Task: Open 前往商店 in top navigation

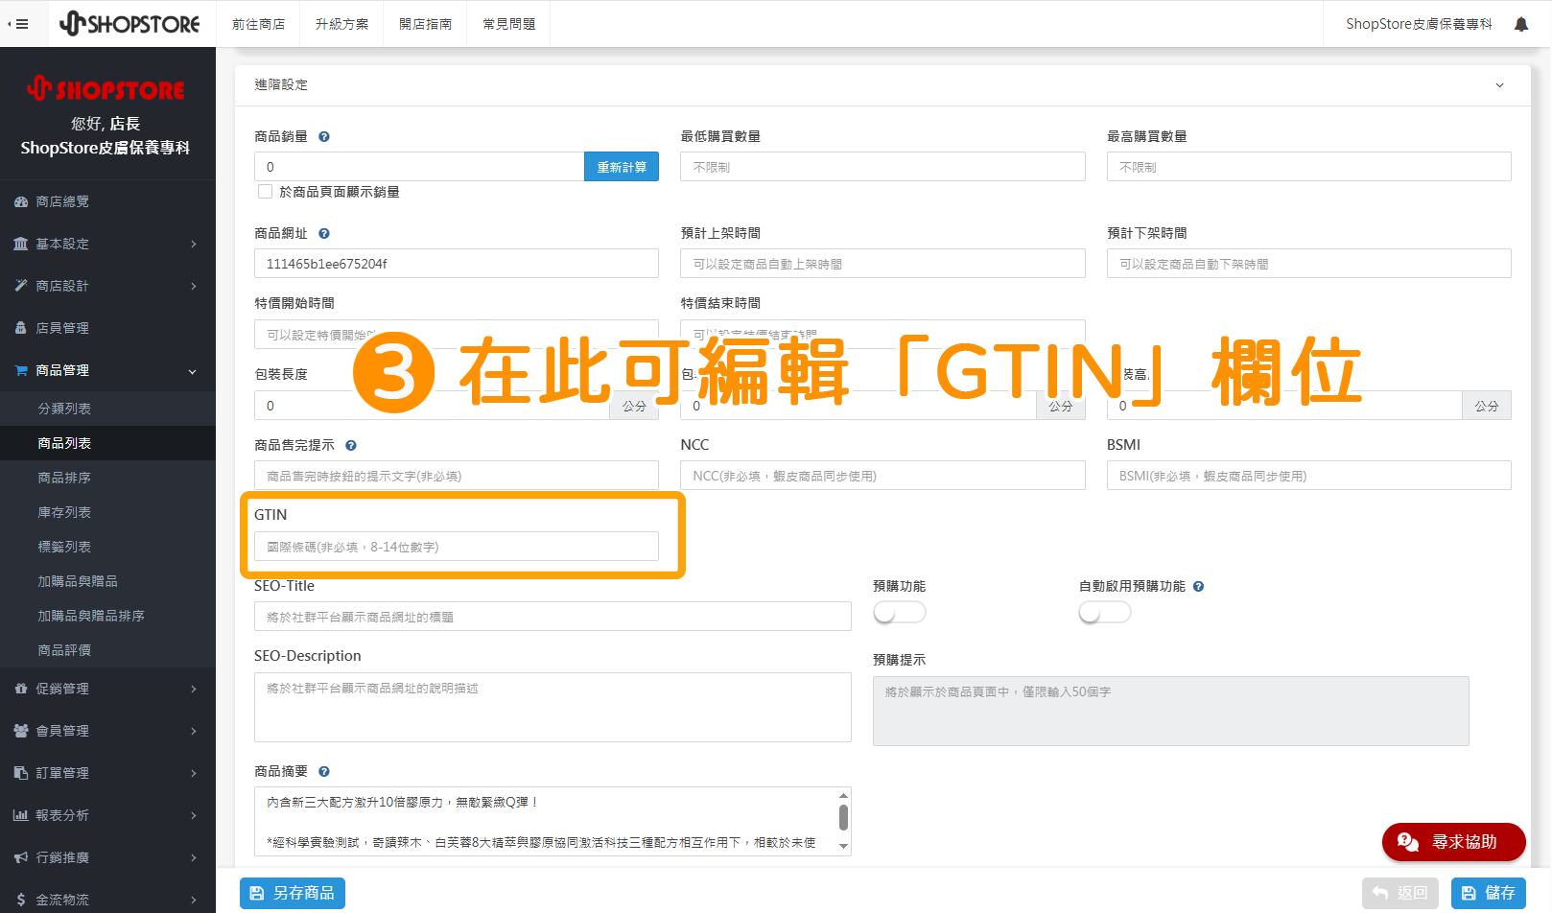Action: [x=259, y=24]
